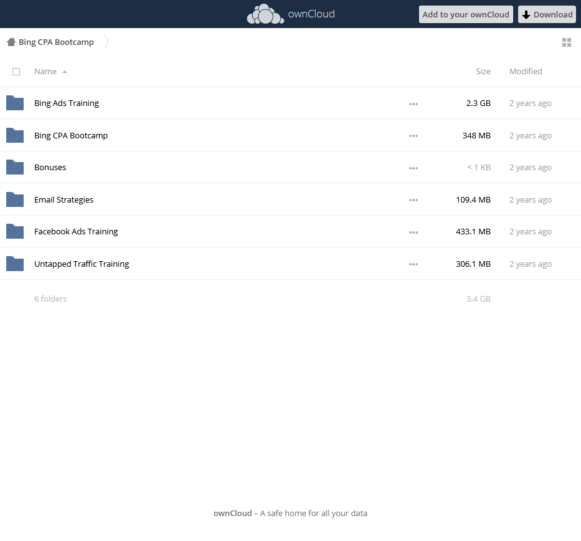Image resolution: width=581 pixels, height=541 pixels.
Task: Open the Email Strategies folder name
Action: point(64,199)
